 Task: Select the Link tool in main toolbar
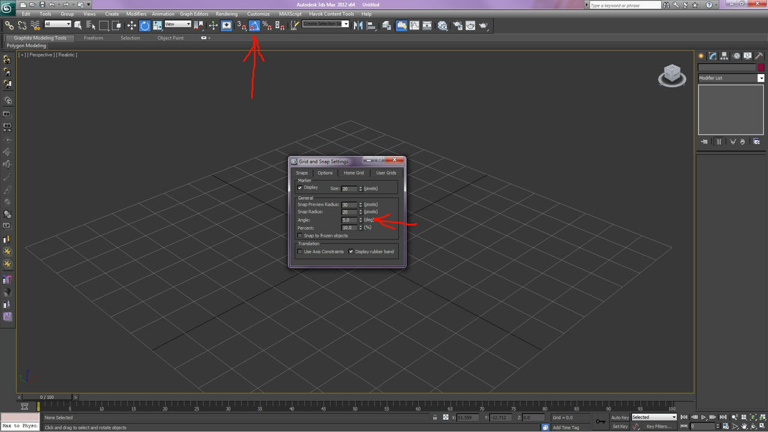pos(10,25)
